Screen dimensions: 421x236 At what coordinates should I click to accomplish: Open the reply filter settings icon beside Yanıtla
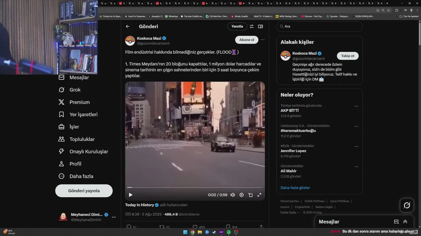tap(252, 27)
